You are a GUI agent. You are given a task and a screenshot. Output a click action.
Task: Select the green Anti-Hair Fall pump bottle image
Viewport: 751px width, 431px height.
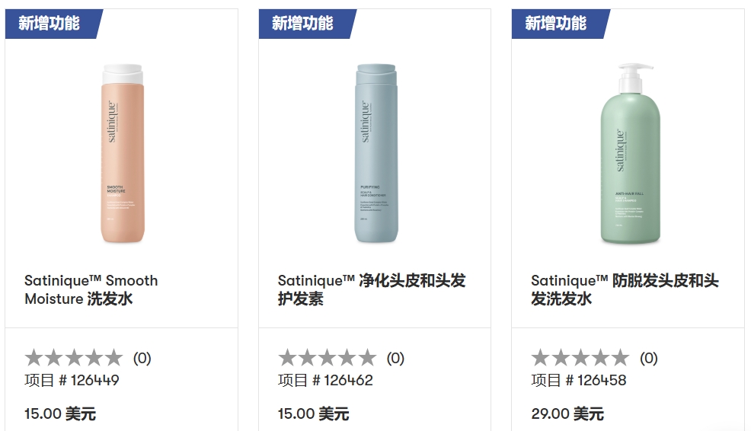point(628,155)
